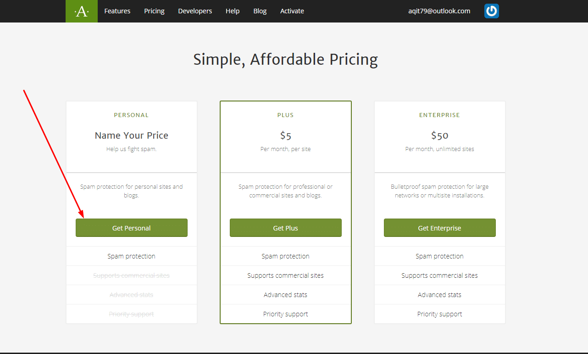Click the Akismet logo icon
Screen dimensions: 588x354
[82, 11]
